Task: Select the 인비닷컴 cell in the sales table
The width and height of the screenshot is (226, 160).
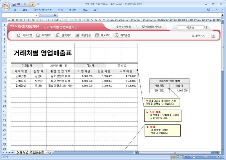Action: 21,76
